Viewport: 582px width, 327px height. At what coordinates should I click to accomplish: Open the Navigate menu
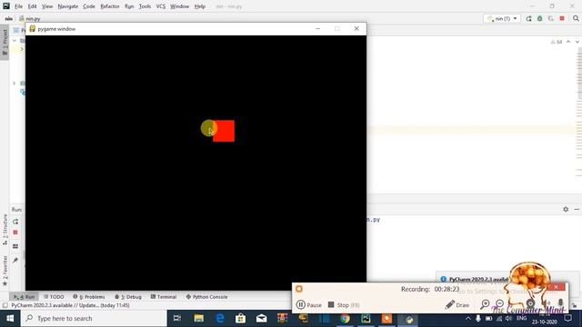[68, 6]
